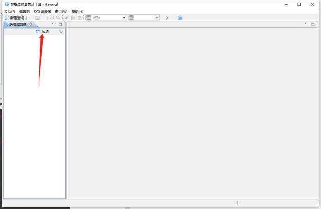Viewport: 321px width, 209px height.
Task: Open the 帮助(H) menu
Action: click(x=77, y=12)
